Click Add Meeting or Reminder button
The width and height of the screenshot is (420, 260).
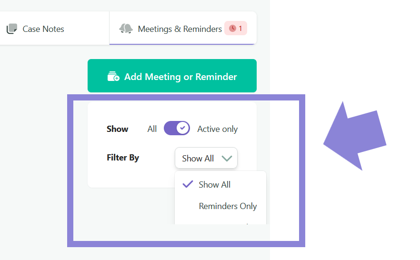tap(172, 76)
